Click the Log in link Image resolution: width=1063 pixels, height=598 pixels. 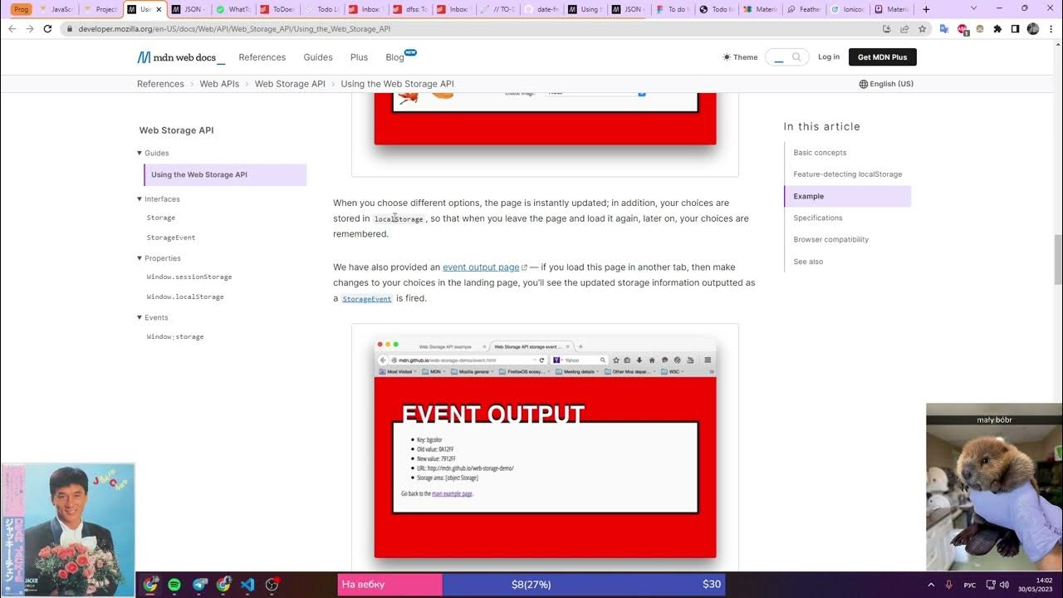coord(828,57)
